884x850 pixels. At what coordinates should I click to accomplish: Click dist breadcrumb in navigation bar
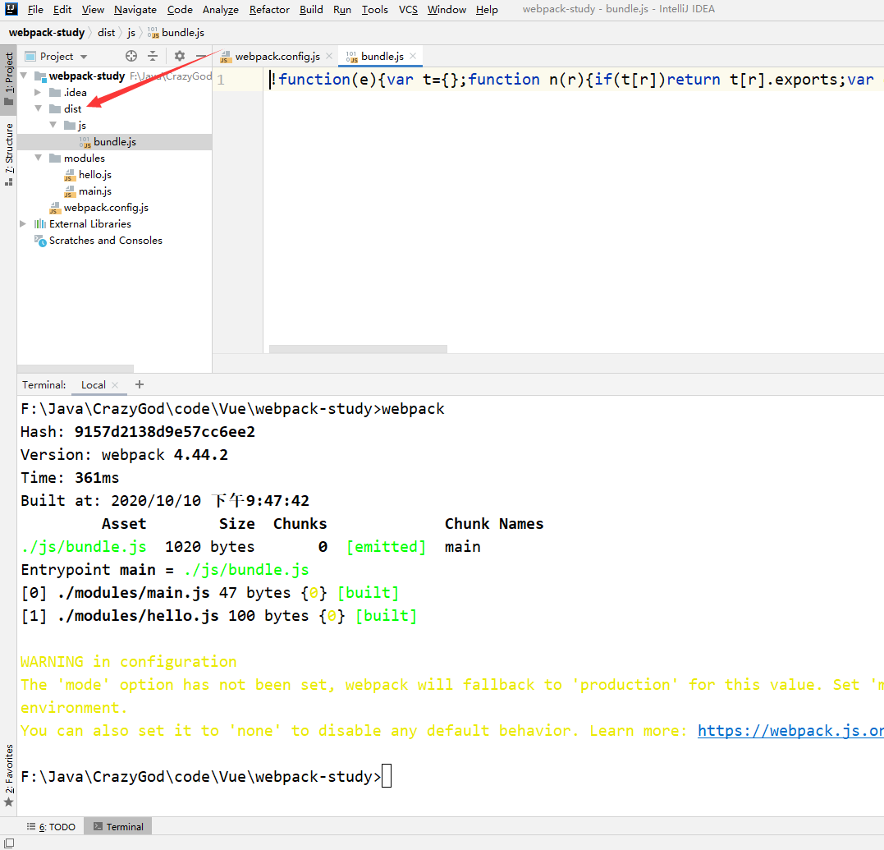coord(106,33)
